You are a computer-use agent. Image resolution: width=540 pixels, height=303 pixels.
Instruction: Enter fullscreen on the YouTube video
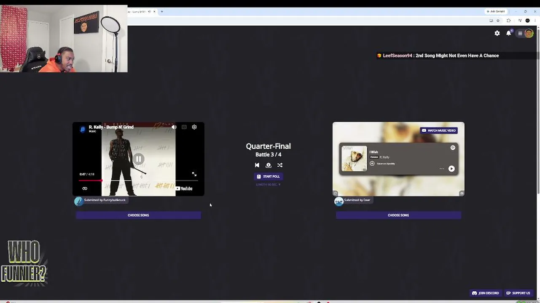tap(194, 174)
